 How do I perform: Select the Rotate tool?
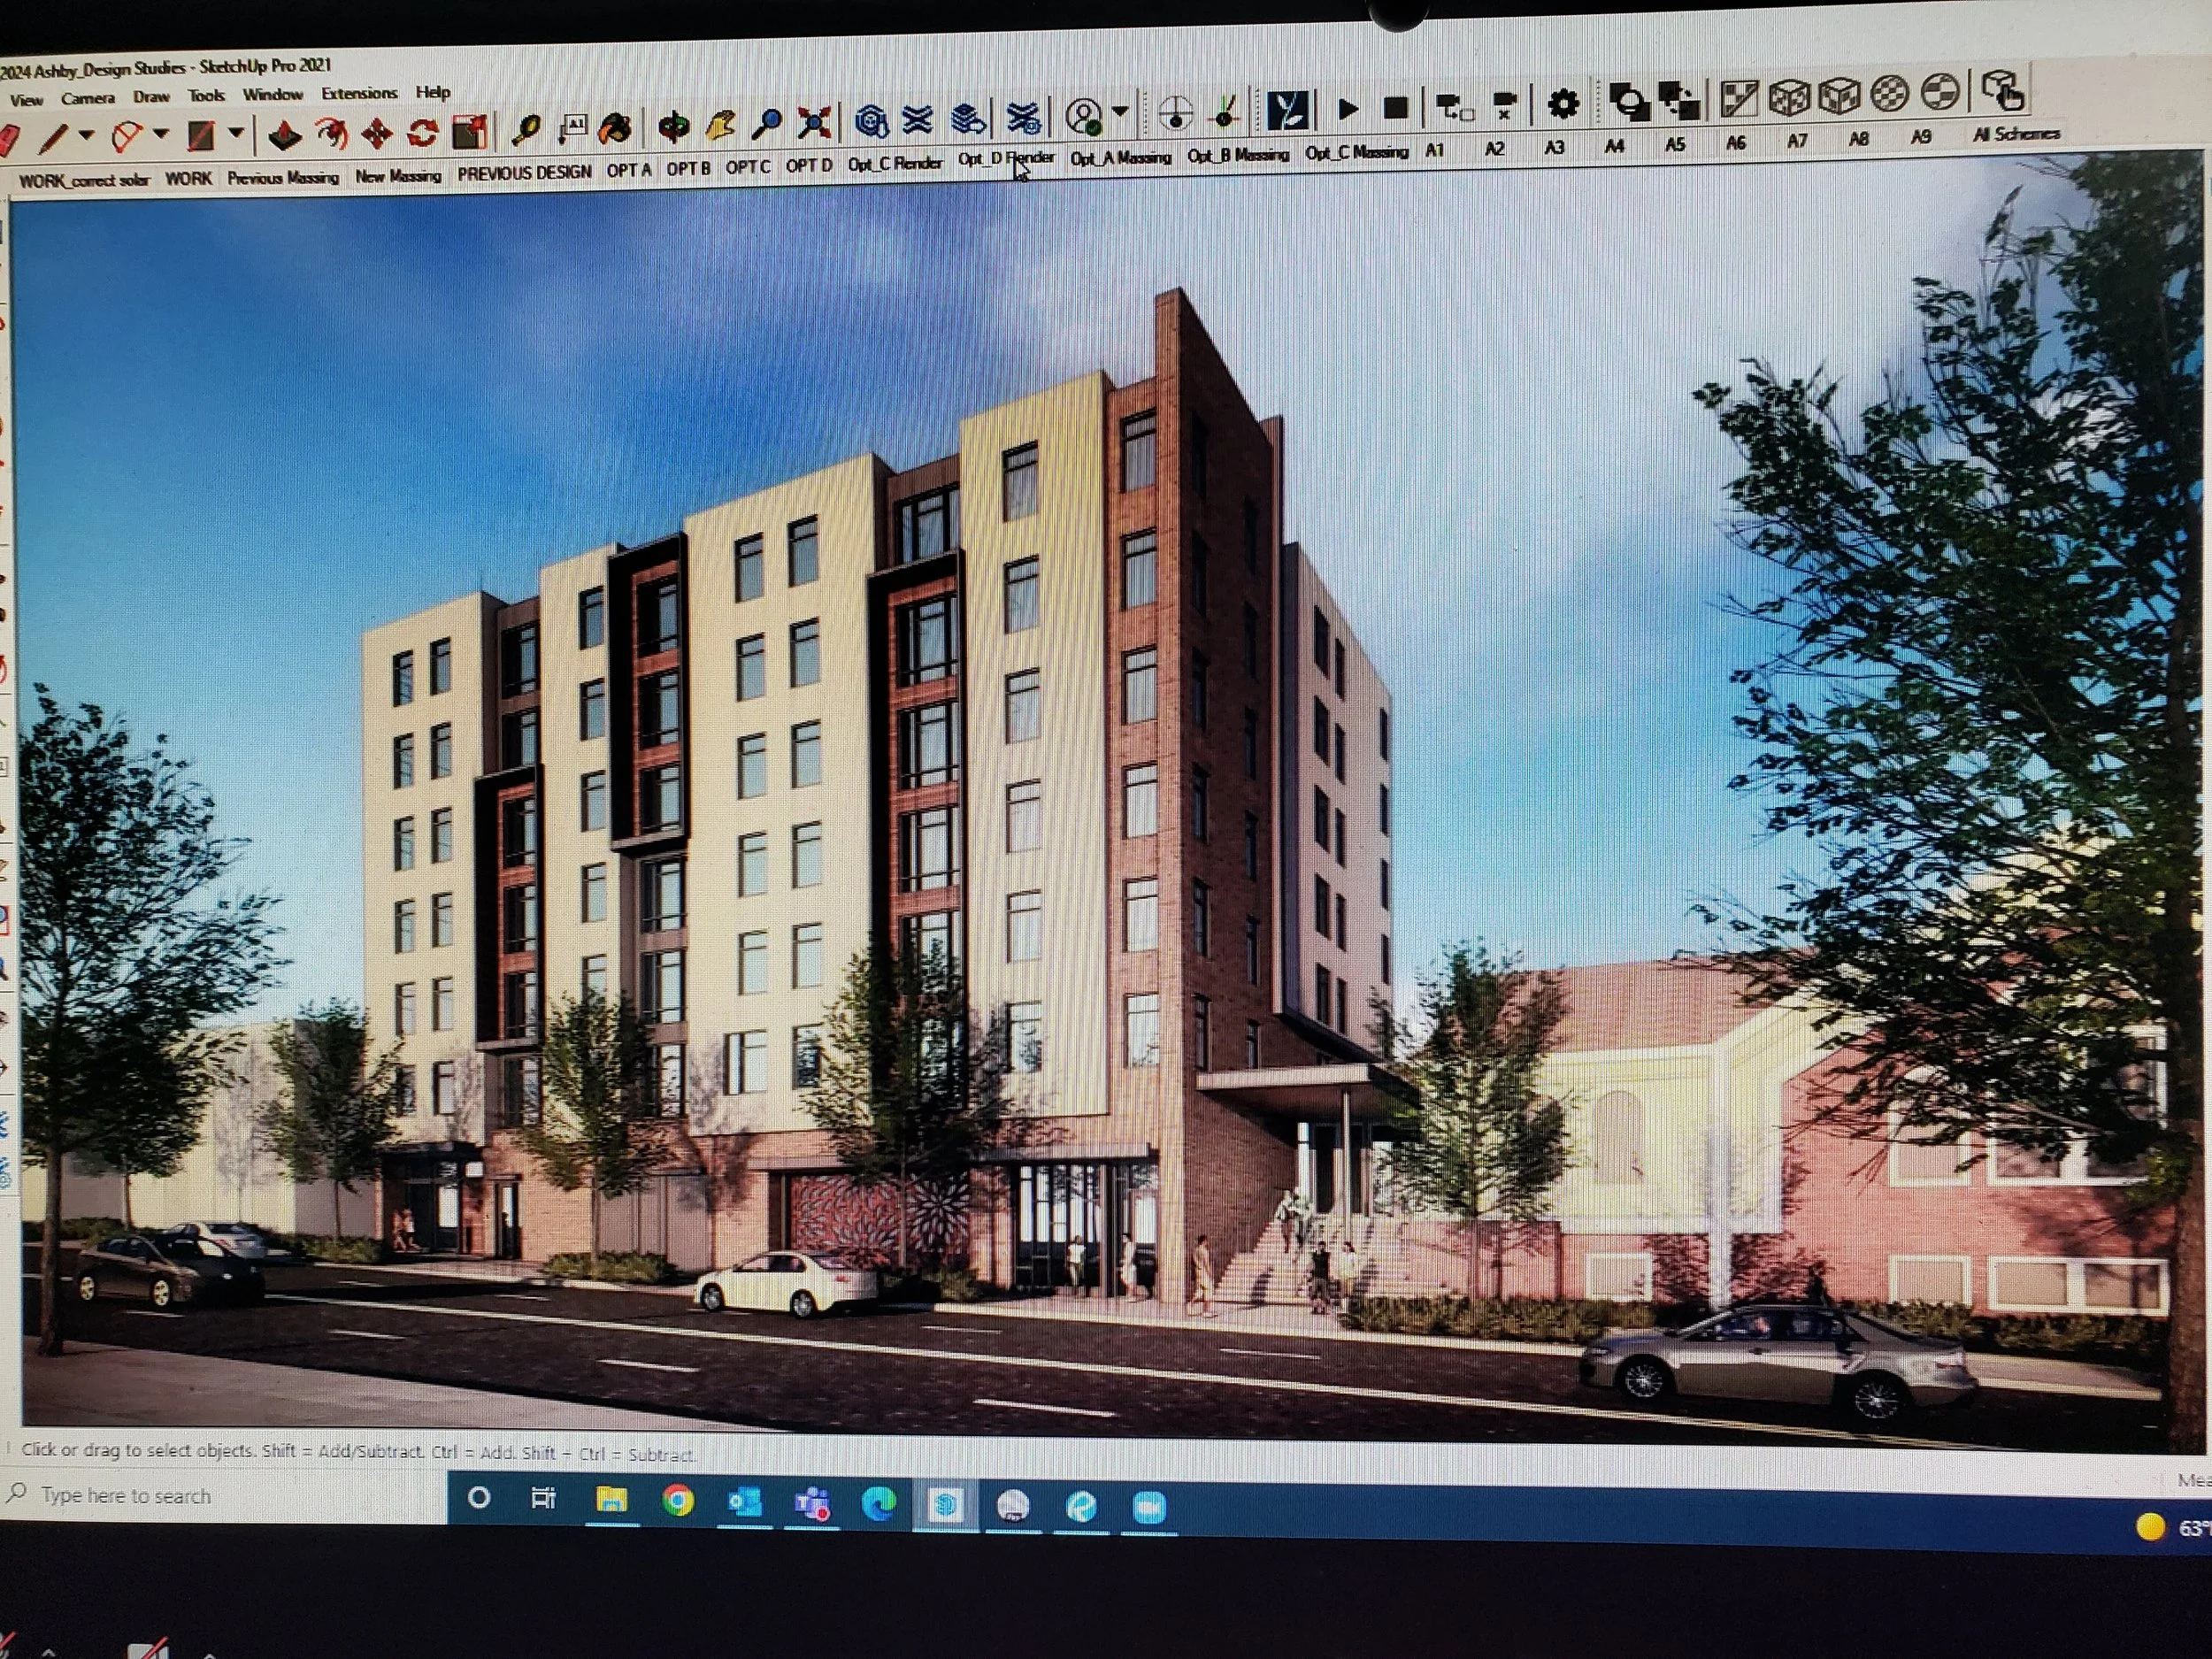point(422,132)
